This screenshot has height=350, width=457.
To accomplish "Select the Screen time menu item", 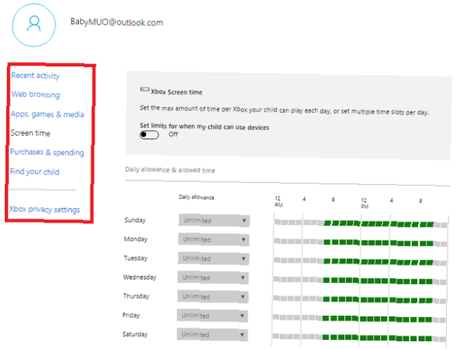I will point(30,133).
